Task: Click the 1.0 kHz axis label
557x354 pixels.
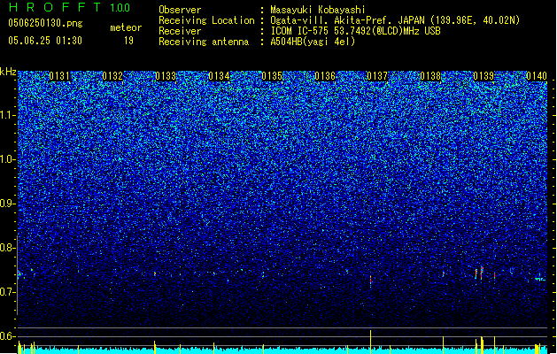Action: pos(8,159)
